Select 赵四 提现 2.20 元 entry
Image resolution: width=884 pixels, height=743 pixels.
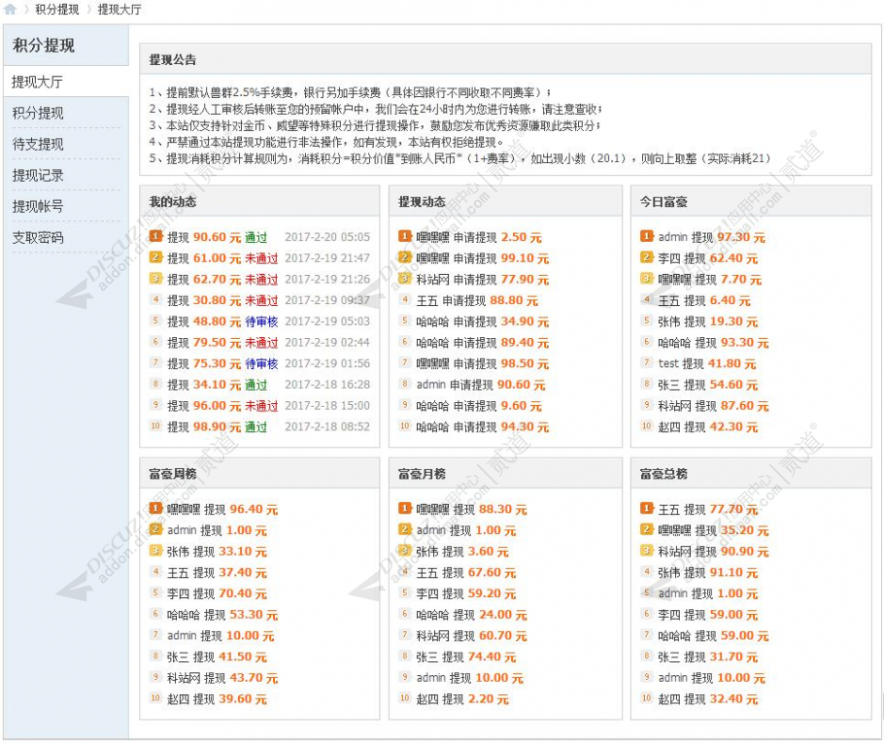pyautogui.click(x=462, y=699)
